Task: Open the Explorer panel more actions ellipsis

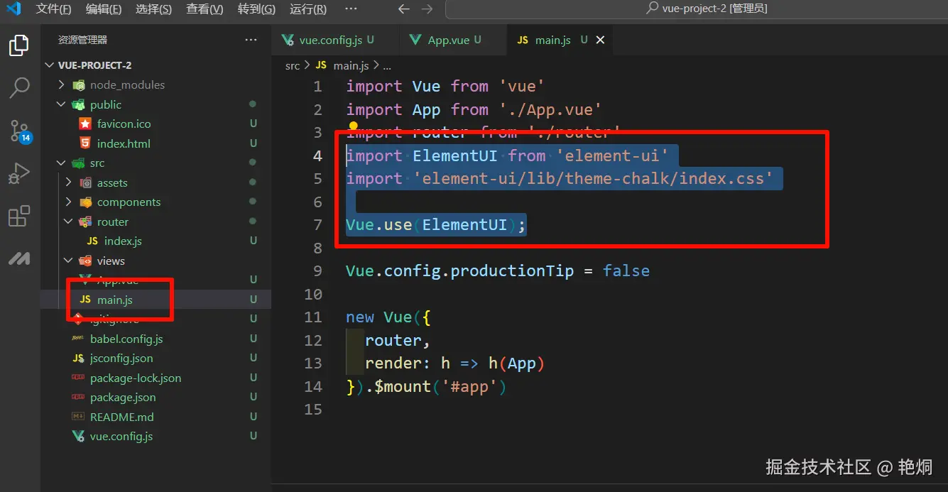Action: click(x=251, y=40)
